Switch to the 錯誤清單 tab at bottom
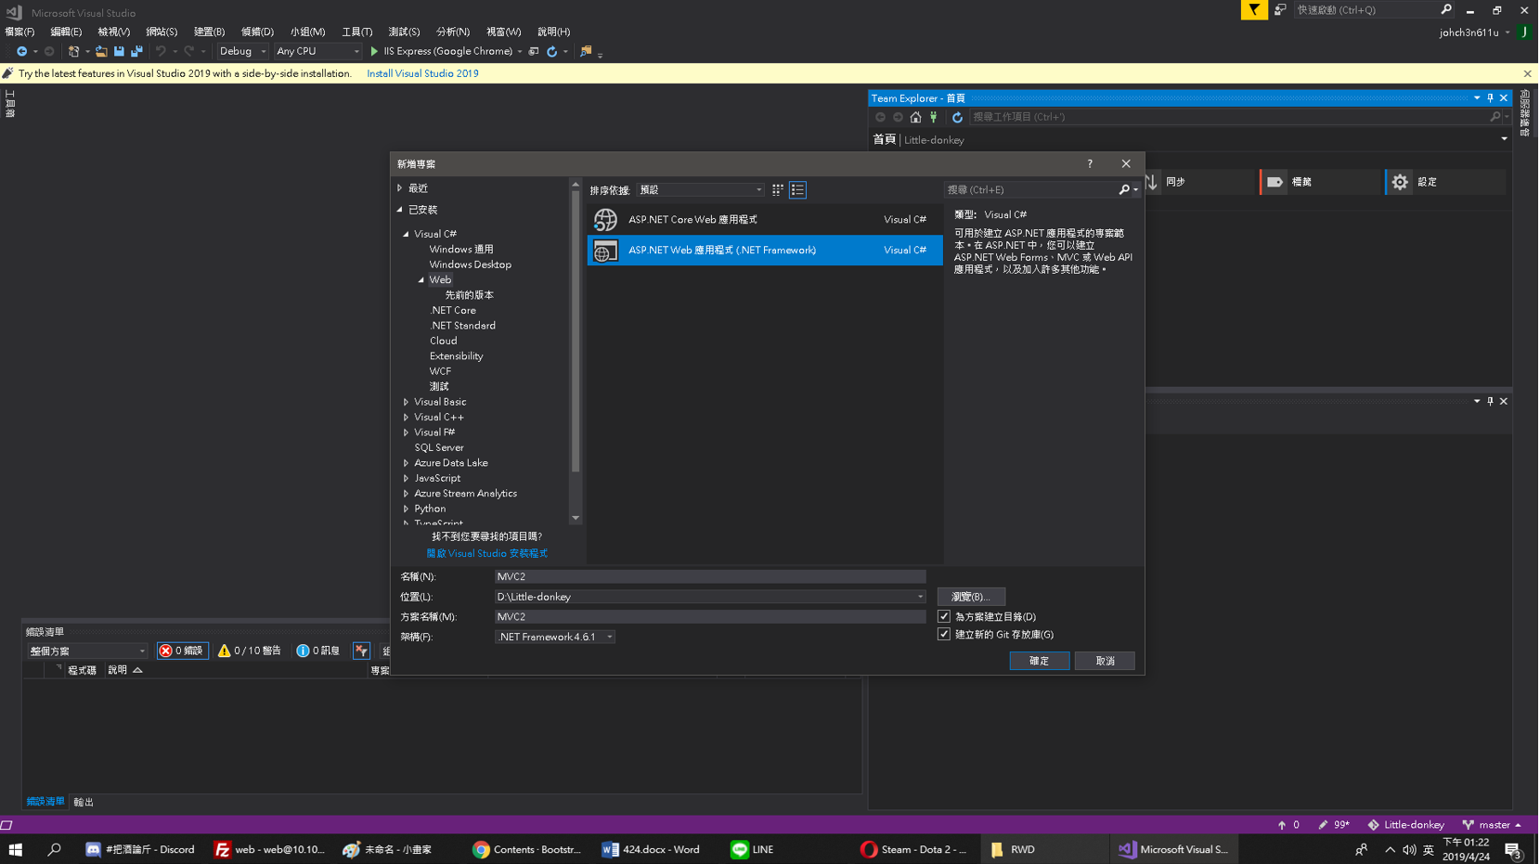Image resolution: width=1540 pixels, height=864 pixels. pyautogui.click(x=45, y=802)
